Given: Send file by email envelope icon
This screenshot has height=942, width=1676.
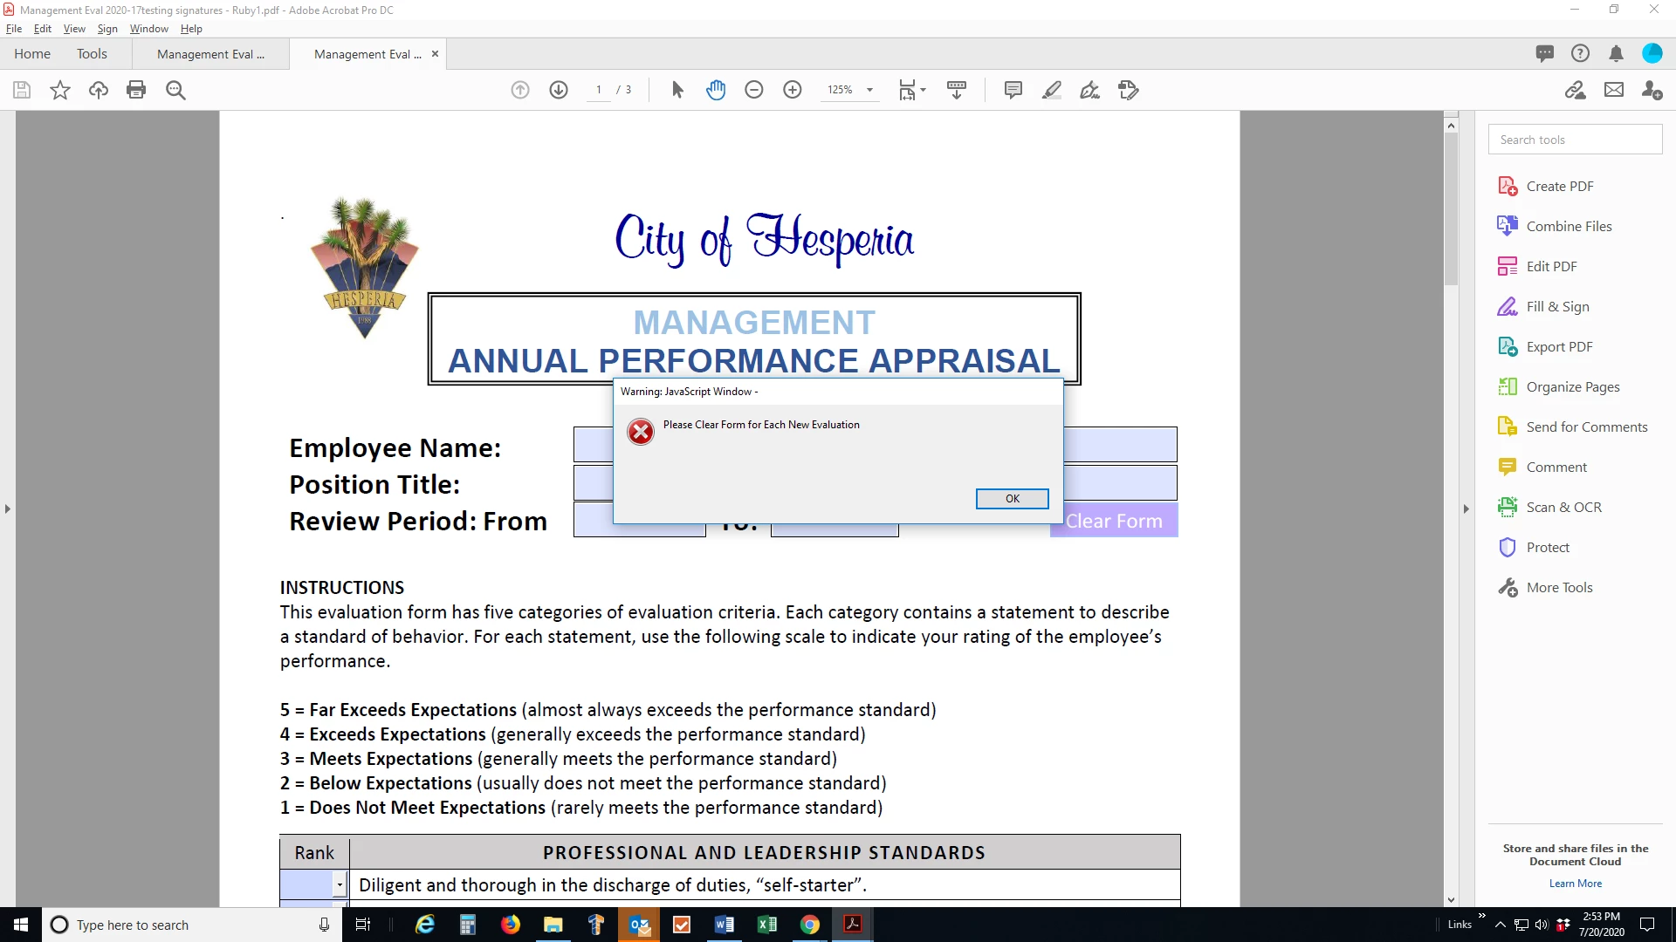Looking at the screenshot, I should click(x=1614, y=90).
